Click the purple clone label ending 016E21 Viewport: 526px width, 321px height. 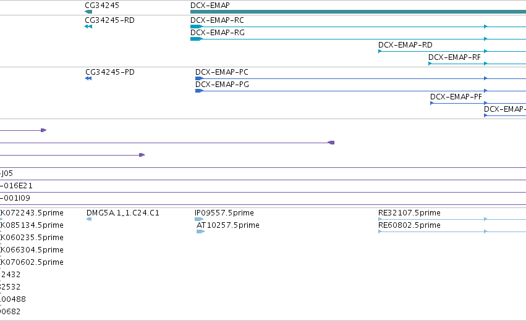point(16,186)
